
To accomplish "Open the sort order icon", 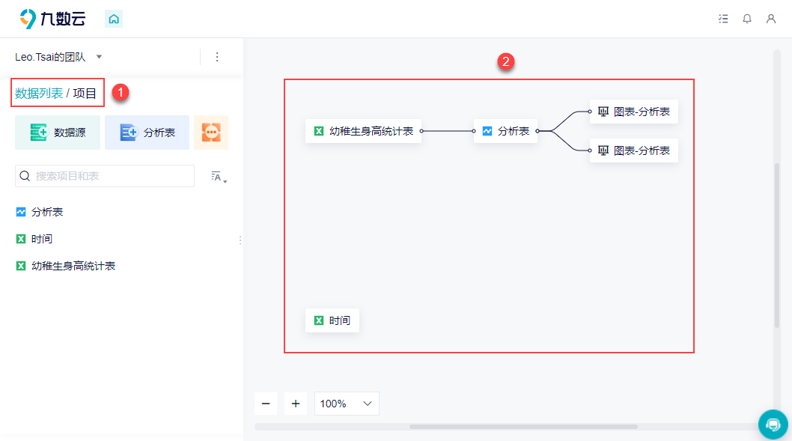I will click(x=219, y=176).
